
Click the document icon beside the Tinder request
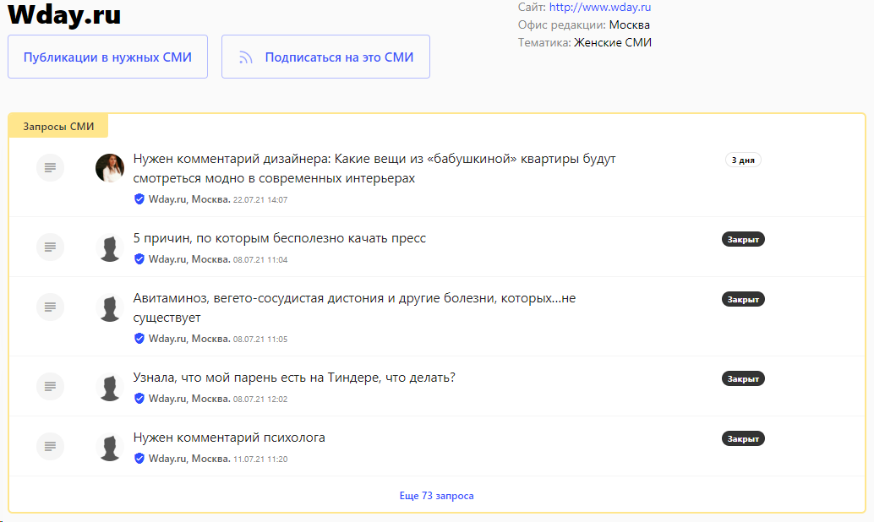coord(50,386)
